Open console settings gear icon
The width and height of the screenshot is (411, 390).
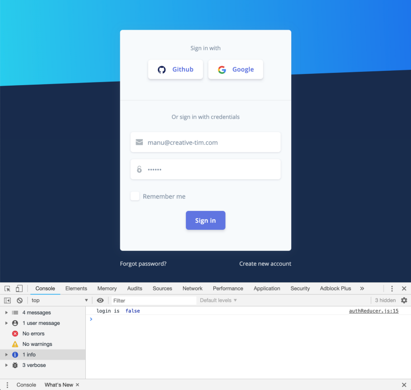point(404,300)
